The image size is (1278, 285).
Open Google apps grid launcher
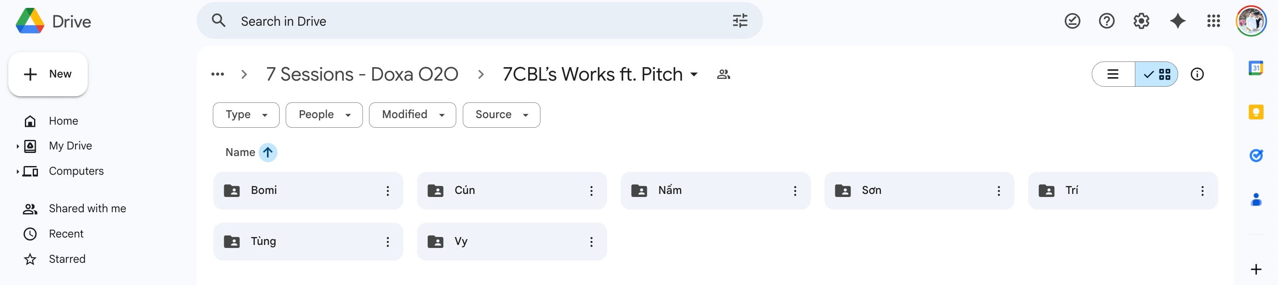tap(1213, 21)
